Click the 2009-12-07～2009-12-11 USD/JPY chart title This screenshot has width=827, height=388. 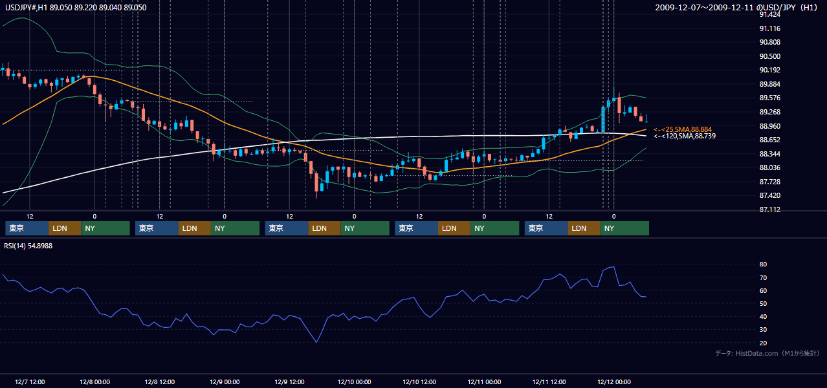736,7
